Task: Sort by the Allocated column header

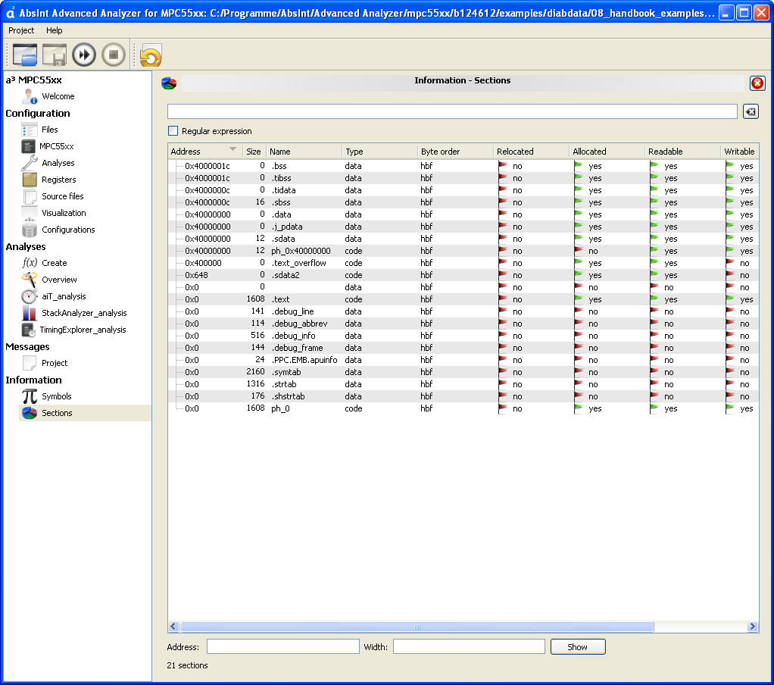Action: (607, 151)
